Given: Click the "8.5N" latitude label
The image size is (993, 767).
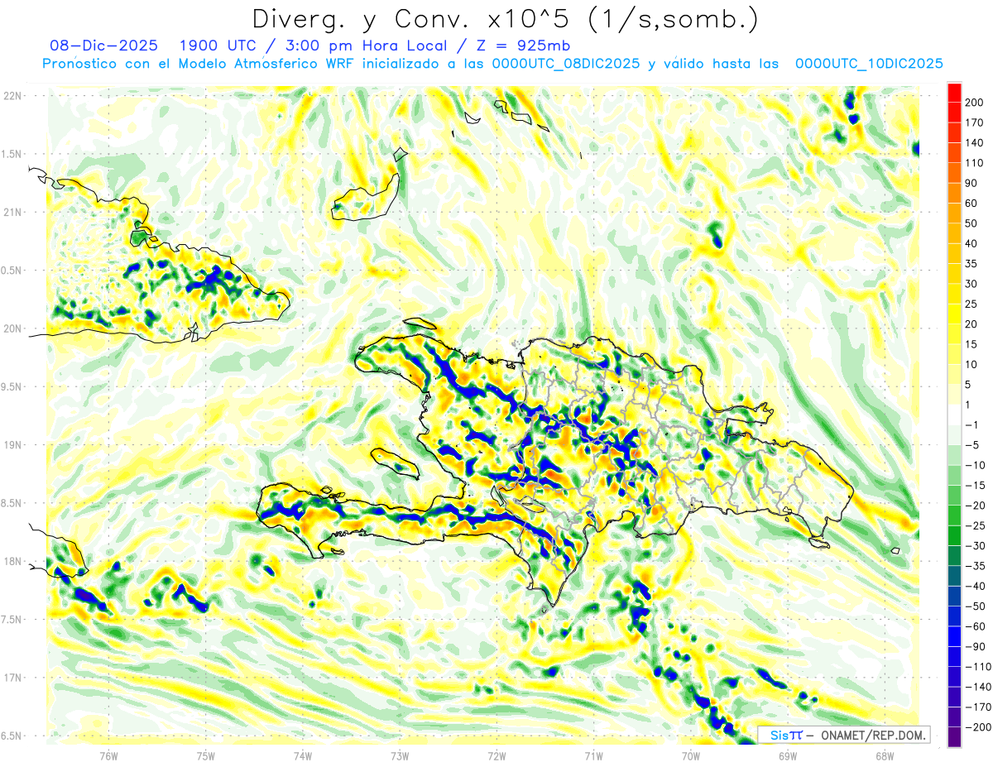Looking at the screenshot, I should (12, 503).
